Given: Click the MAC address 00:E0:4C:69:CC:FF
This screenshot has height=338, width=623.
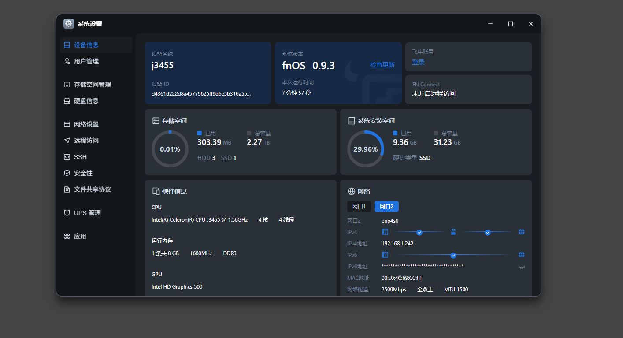Looking at the screenshot, I should pos(402,278).
